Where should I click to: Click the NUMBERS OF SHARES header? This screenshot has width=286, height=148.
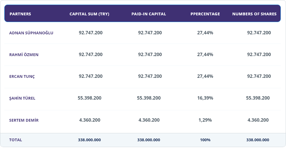point(254,14)
